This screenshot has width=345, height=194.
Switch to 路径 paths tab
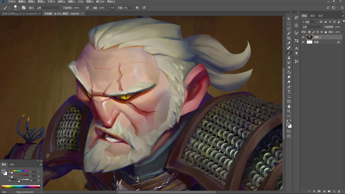pyautogui.click(x=321, y=16)
